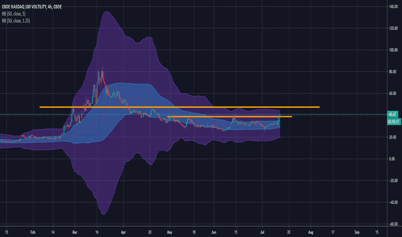Click the 16 date label after Mar

point(97,232)
